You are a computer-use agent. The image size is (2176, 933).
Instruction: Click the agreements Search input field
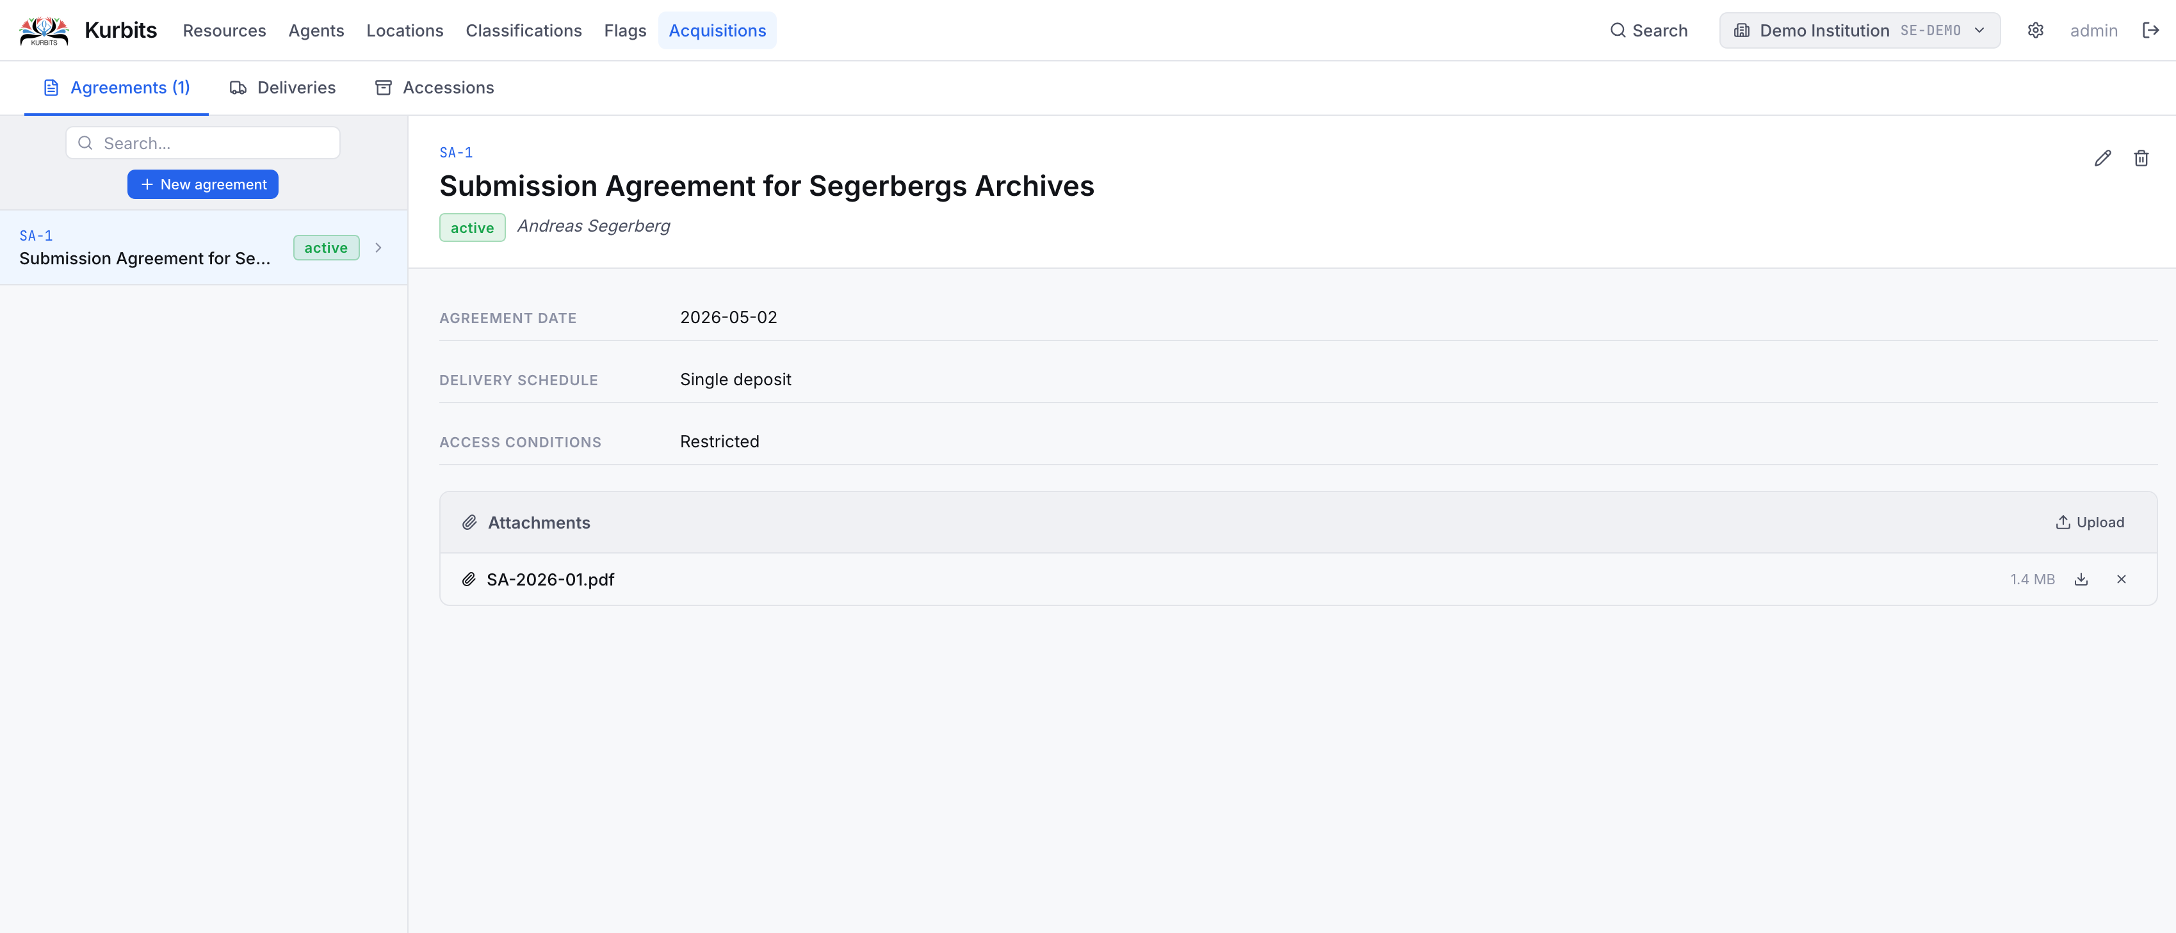tap(203, 143)
